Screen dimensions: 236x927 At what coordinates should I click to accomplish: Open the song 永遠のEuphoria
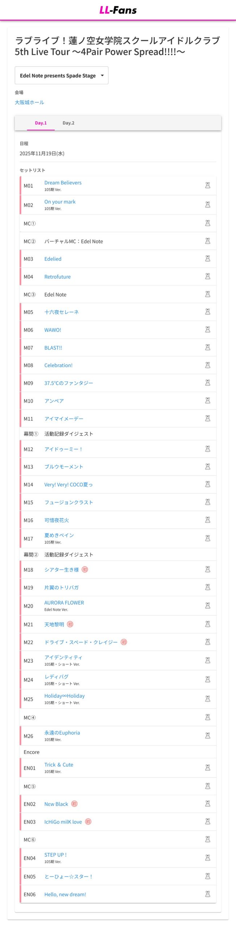[x=62, y=733]
